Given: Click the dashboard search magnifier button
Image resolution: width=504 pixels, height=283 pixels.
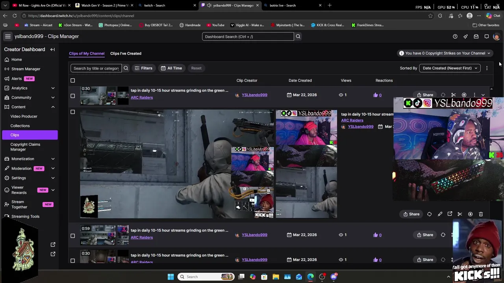Looking at the screenshot, I should [x=298, y=37].
